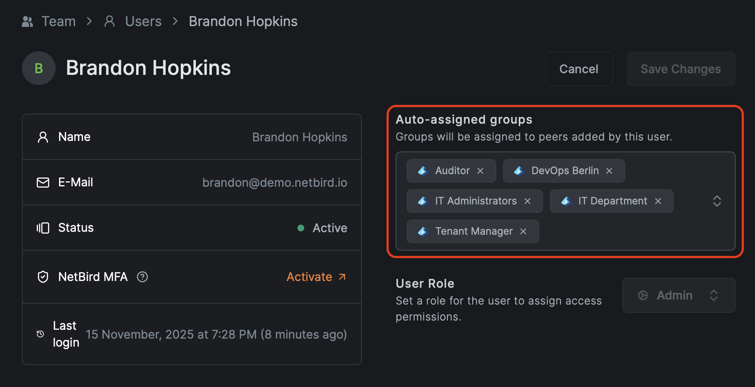Viewport: 755px width, 387px height.
Task: Navigate to Team via the breadcrumb
Action: pyautogui.click(x=59, y=21)
